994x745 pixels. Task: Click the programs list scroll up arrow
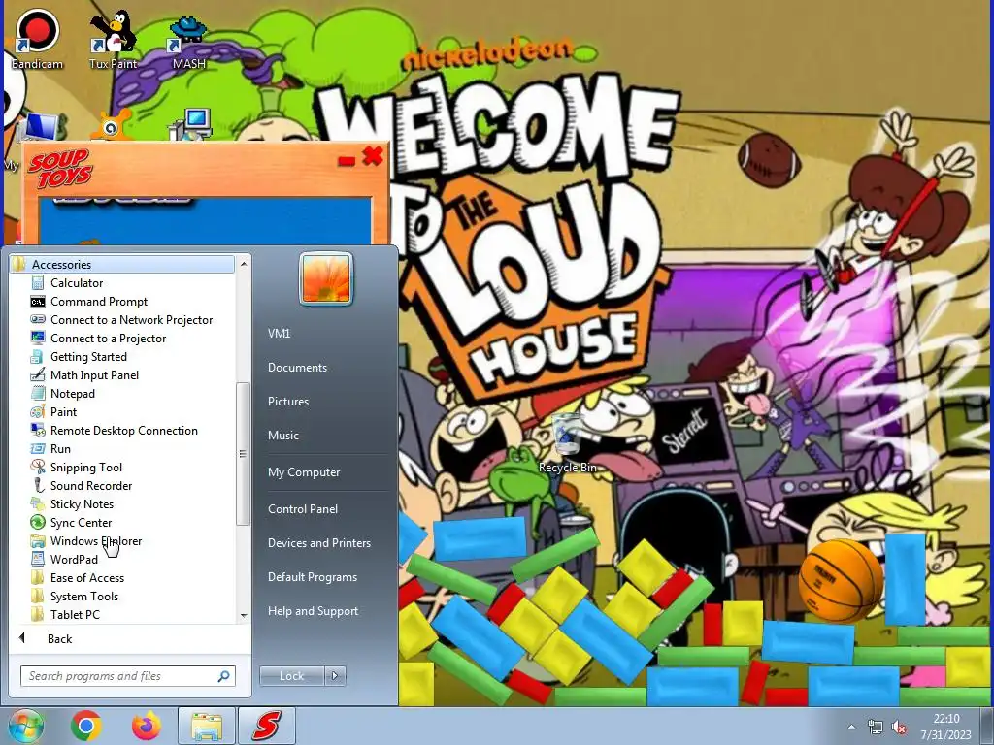tap(244, 263)
